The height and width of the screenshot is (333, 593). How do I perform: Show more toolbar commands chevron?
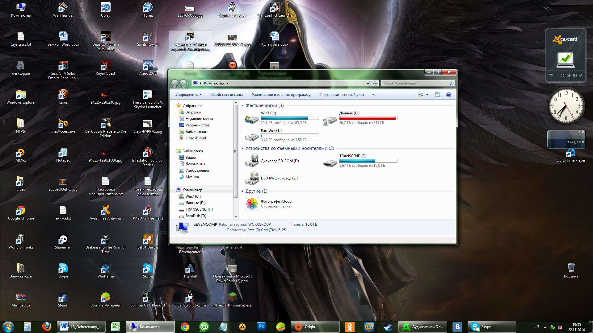click(x=372, y=95)
